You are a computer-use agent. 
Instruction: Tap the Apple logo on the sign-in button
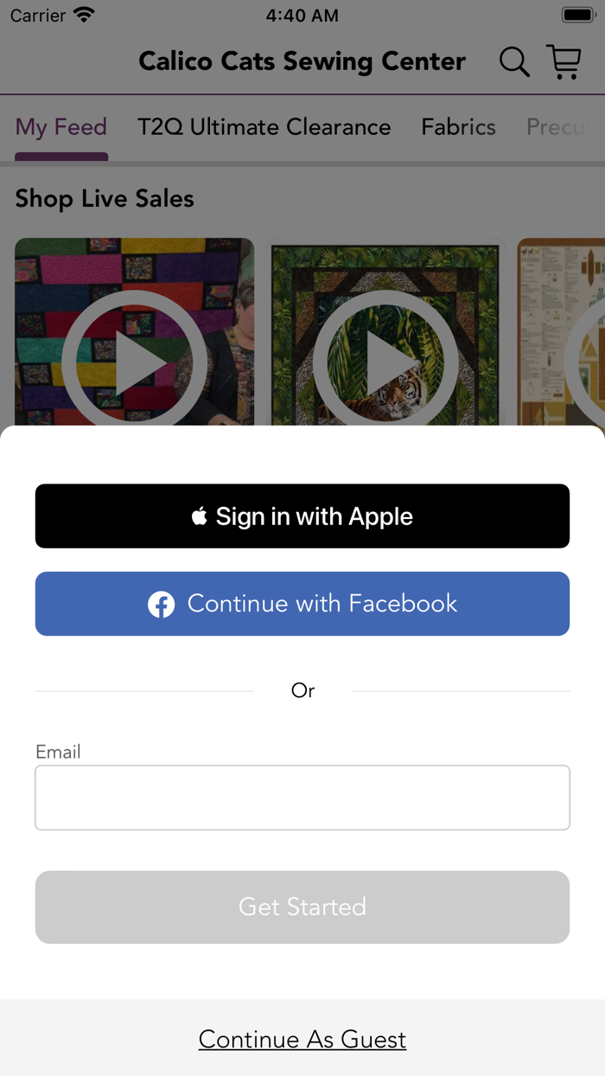click(x=200, y=516)
